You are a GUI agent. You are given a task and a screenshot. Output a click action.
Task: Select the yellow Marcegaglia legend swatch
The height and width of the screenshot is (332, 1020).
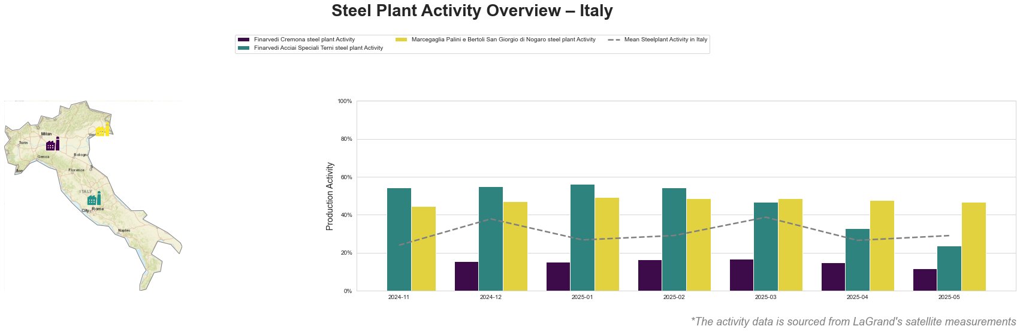402,39
